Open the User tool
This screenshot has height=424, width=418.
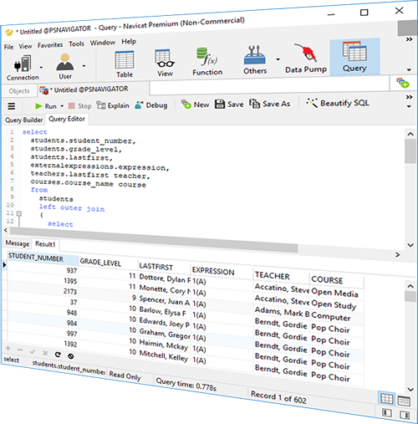click(65, 67)
